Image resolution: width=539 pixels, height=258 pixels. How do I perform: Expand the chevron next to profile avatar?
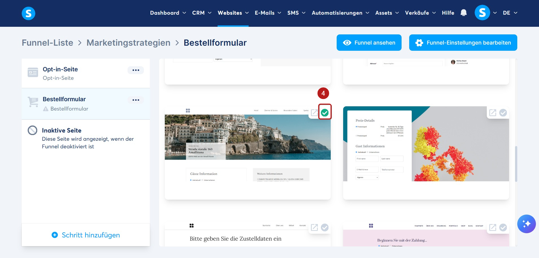[x=495, y=13]
